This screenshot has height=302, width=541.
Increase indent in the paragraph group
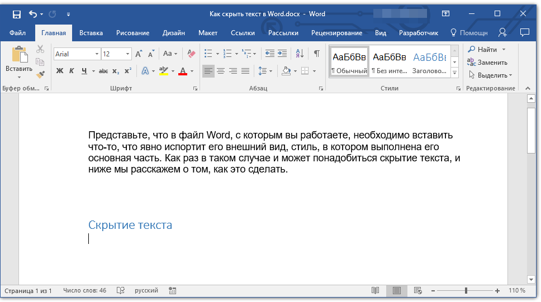[282, 54]
